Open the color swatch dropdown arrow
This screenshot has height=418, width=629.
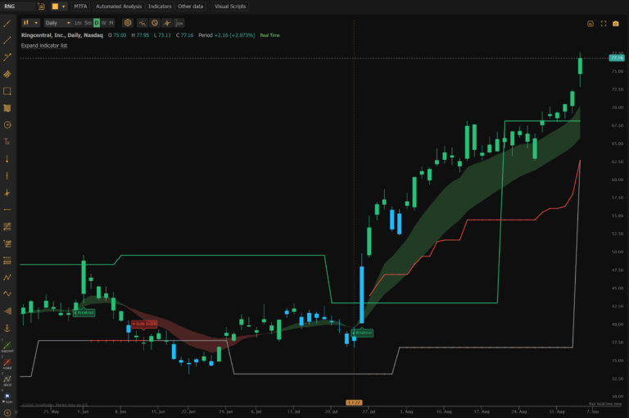(63, 7)
